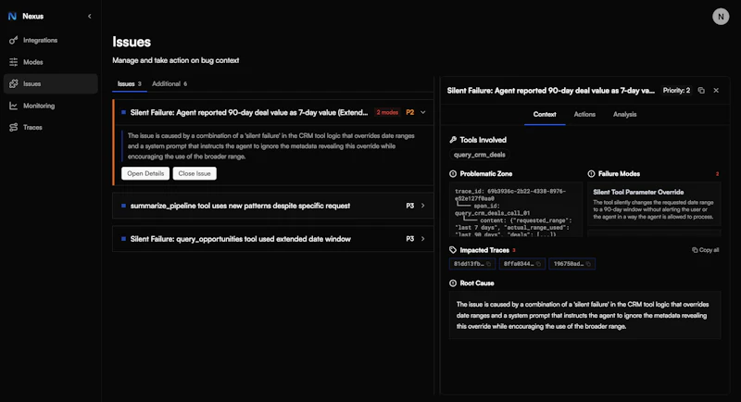Select the query_crm_deals tool chip

[x=479, y=155]
